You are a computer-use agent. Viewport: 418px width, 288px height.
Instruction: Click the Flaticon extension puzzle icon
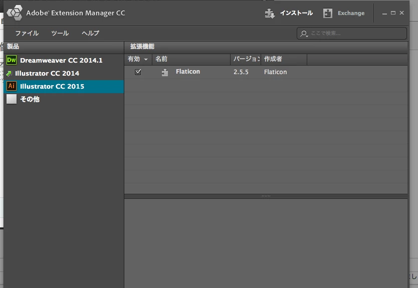(165, 72)
